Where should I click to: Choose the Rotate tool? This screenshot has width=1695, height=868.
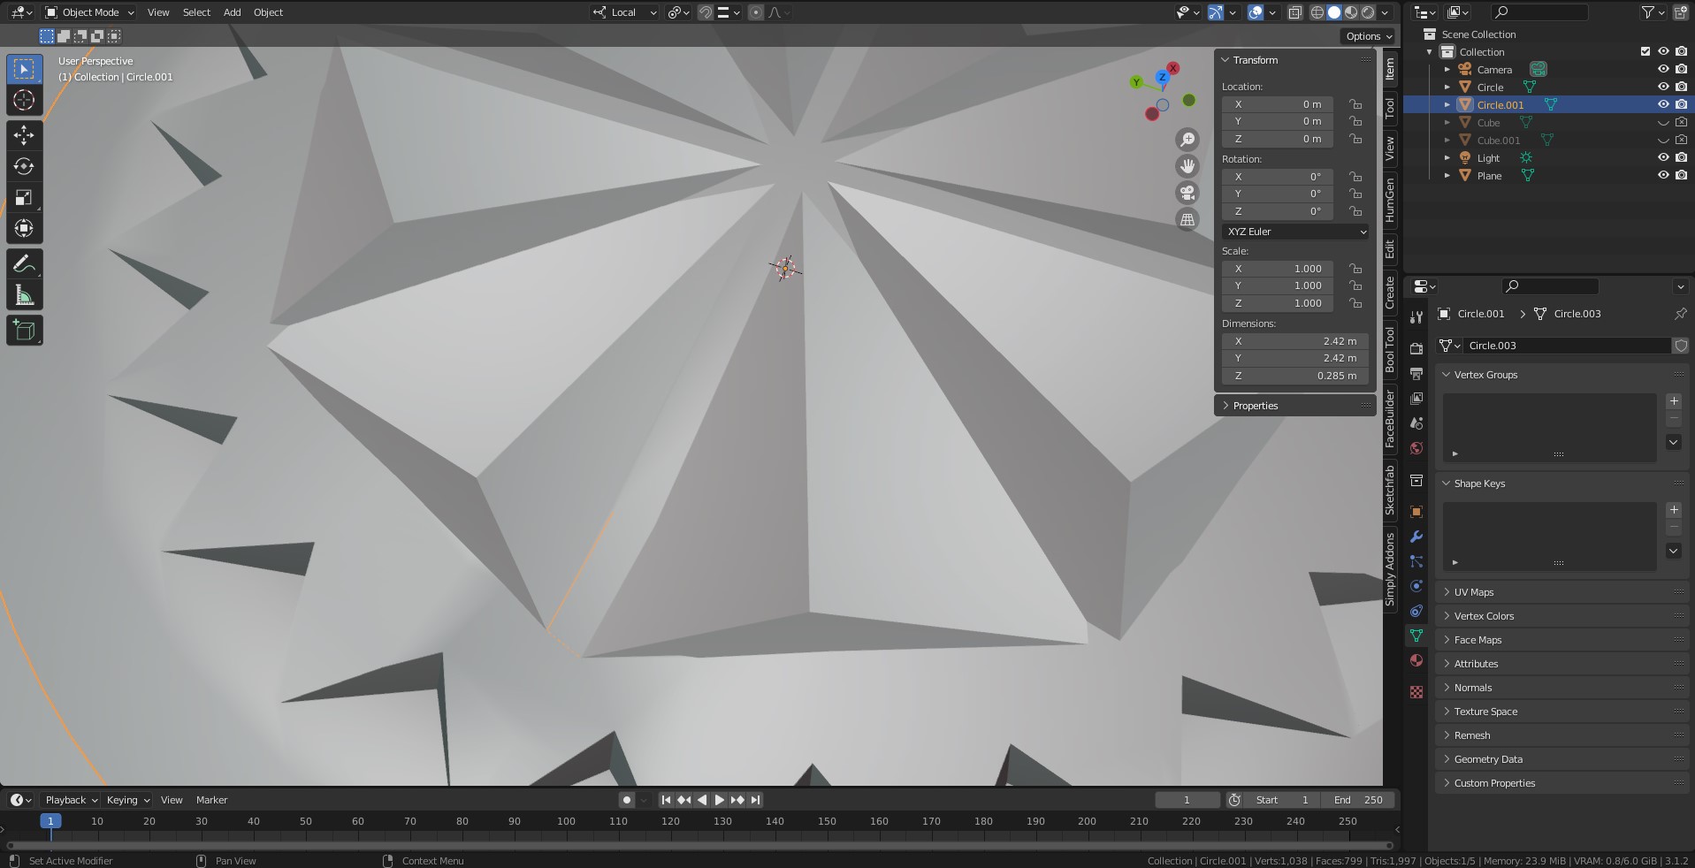click(24, 166)
